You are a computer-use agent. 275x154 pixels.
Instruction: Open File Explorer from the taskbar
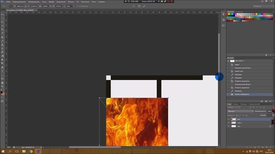tap(24, 151)
